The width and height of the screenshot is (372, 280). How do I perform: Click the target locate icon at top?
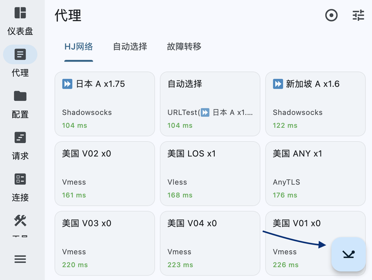(x=331, y=15)
